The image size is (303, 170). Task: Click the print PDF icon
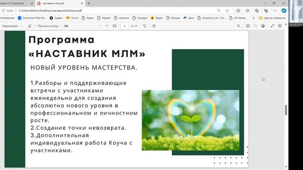(x=248, y=26)
